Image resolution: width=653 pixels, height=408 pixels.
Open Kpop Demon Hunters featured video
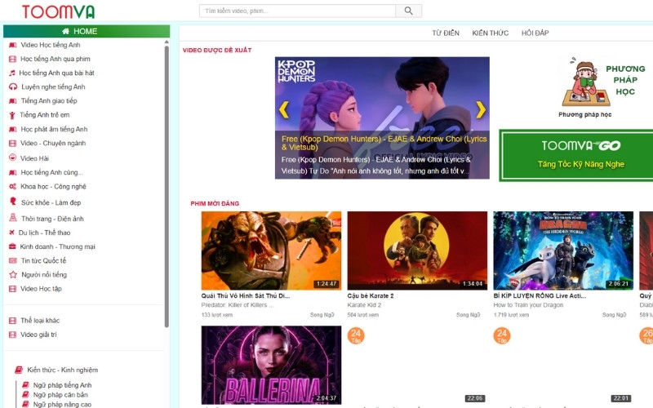382,118
